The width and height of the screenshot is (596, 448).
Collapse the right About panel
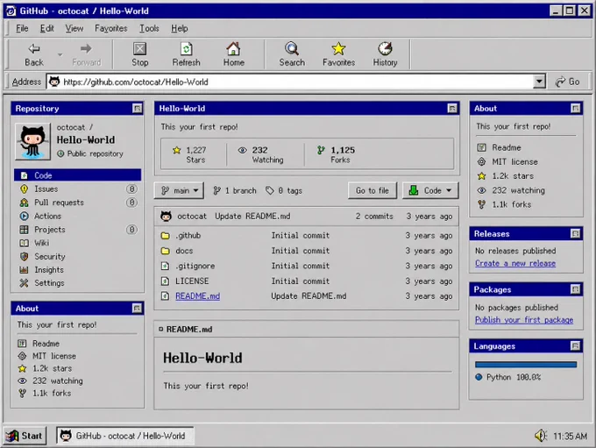pyautogui.click(x=576, y=109)
